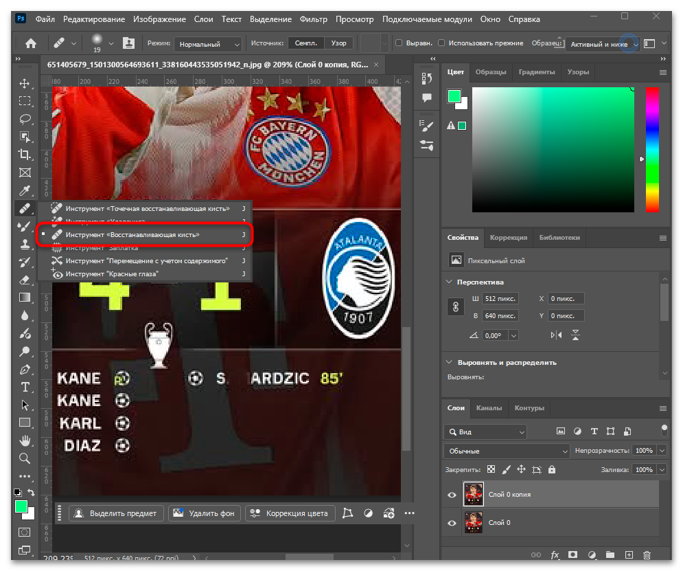Enable the Использовать прежние checkbox
Screen dimensions: 683x571
click(x=441, y=43)
